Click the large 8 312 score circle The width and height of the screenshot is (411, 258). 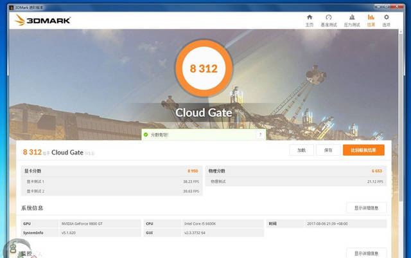204,69
